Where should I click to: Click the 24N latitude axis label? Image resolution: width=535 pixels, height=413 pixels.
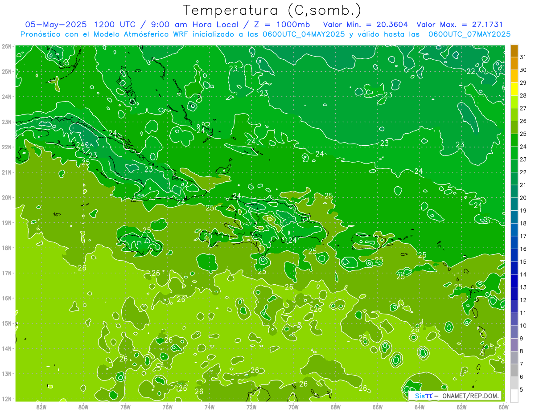[x=7, y=97]
